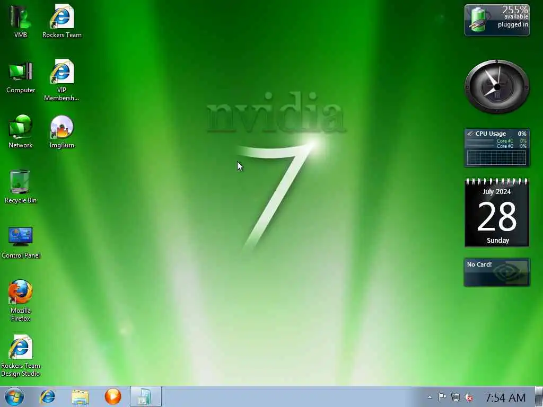Click the active gadgets taskbar button

tap(145, 396)
